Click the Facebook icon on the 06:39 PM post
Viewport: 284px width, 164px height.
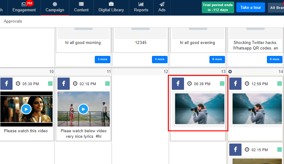tap(178, 84)
